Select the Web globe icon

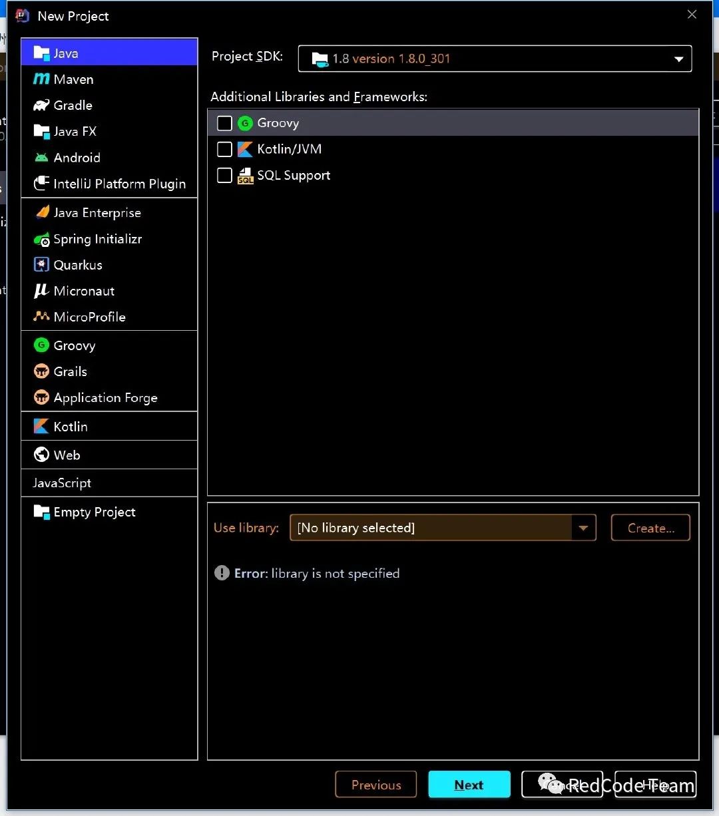41,455
